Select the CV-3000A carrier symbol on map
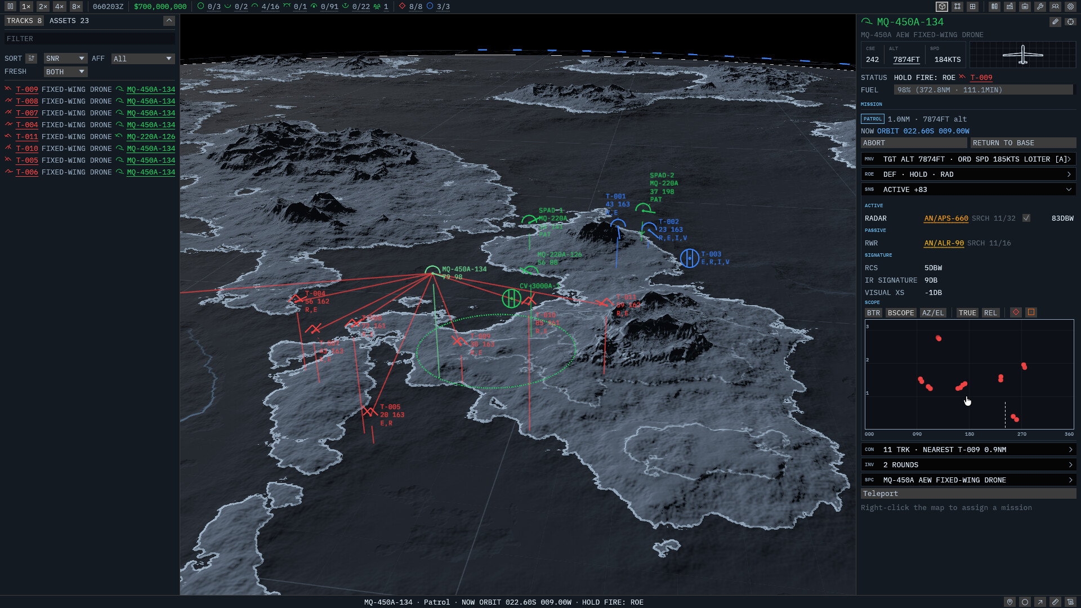The image size is (1081, 608). pyautogui.click(x=511, y=298)
